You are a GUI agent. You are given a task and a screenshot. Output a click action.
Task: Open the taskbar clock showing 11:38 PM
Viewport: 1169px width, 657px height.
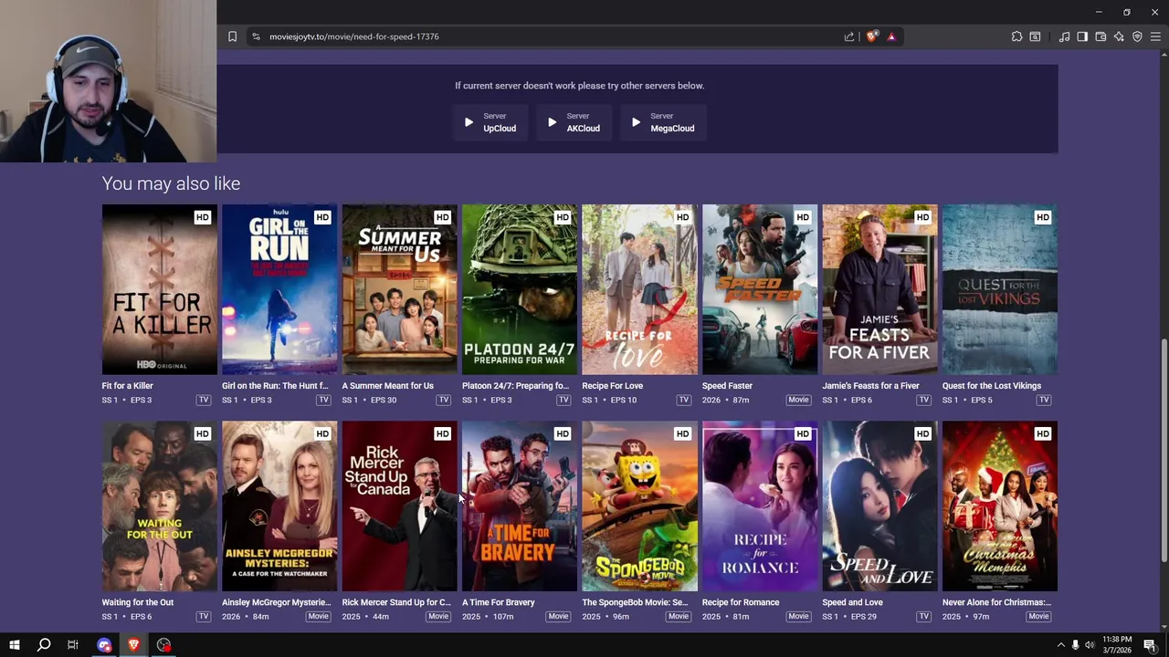point(1117,644)
